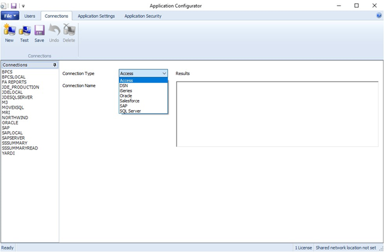Pick the SSSUMMARY connection
Screen dimensions: 384x252
[15, 143]
